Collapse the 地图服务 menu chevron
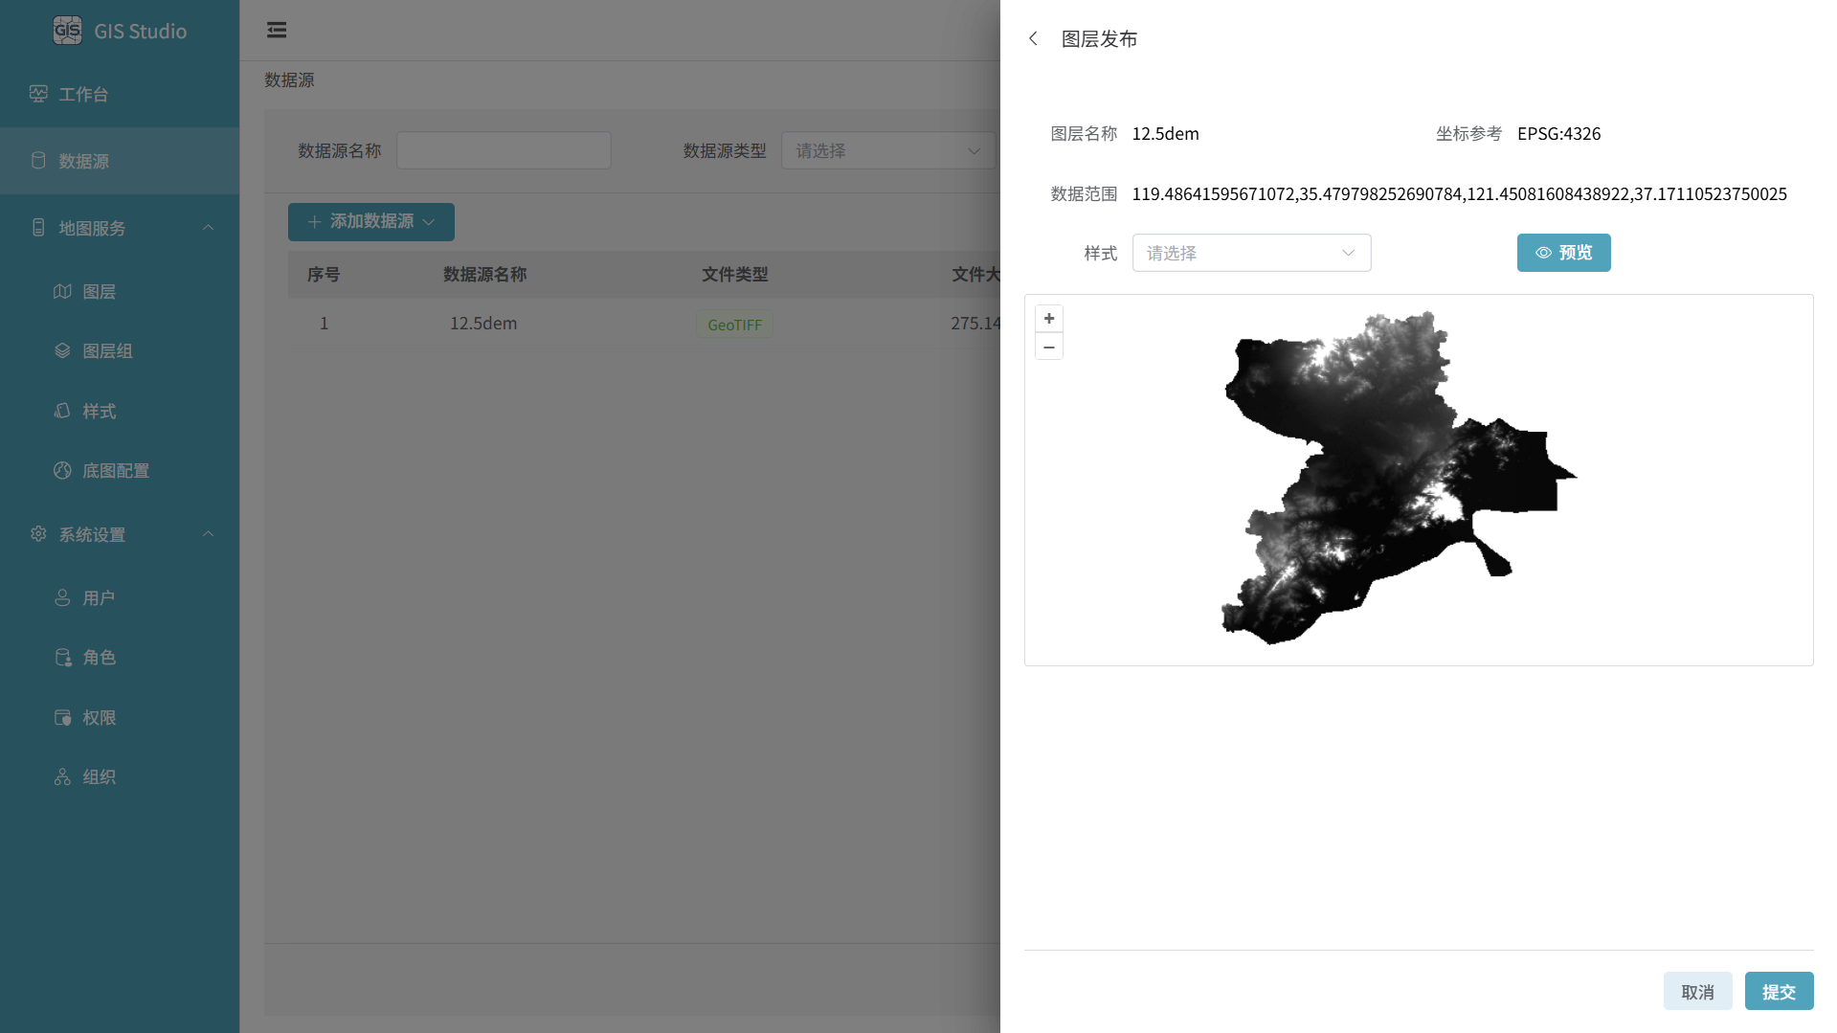The height and width of the screenshot is (1033, 1837). (208, 228)
